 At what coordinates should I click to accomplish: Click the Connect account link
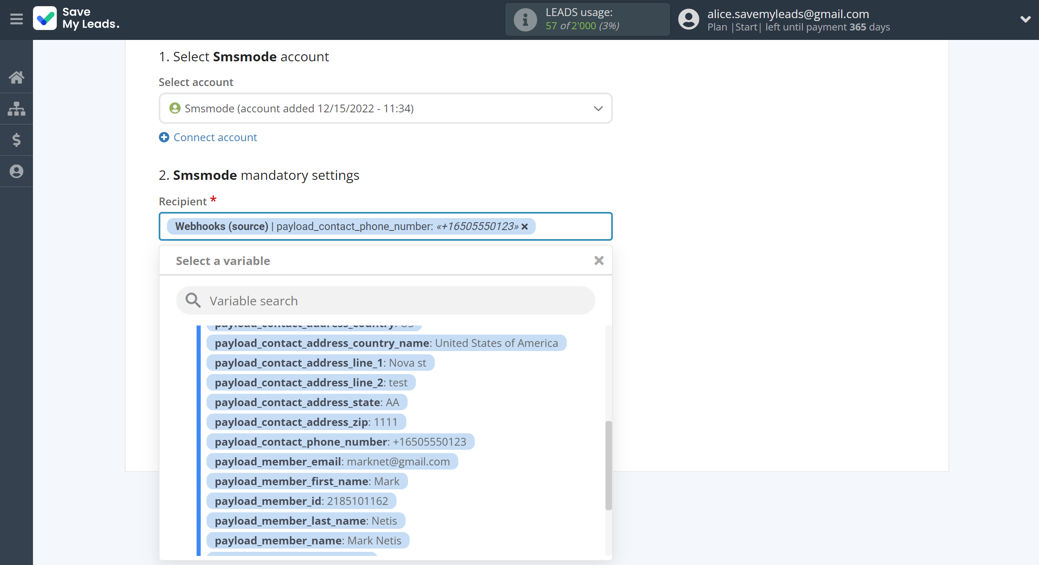(215, 137)
